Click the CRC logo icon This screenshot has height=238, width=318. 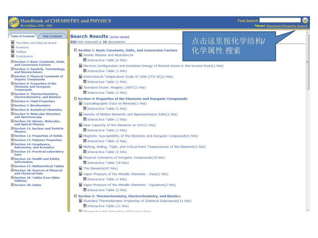pos(14,22)
